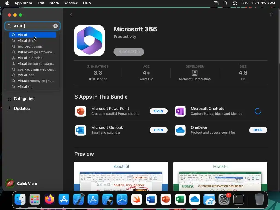Open Microsoft Outlook via OPEN button
Image resolution: width=280 pixels, height=210 pixels.
point(158,130)
